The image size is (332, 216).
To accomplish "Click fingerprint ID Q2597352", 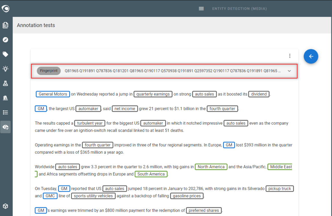I will [203, 71].
